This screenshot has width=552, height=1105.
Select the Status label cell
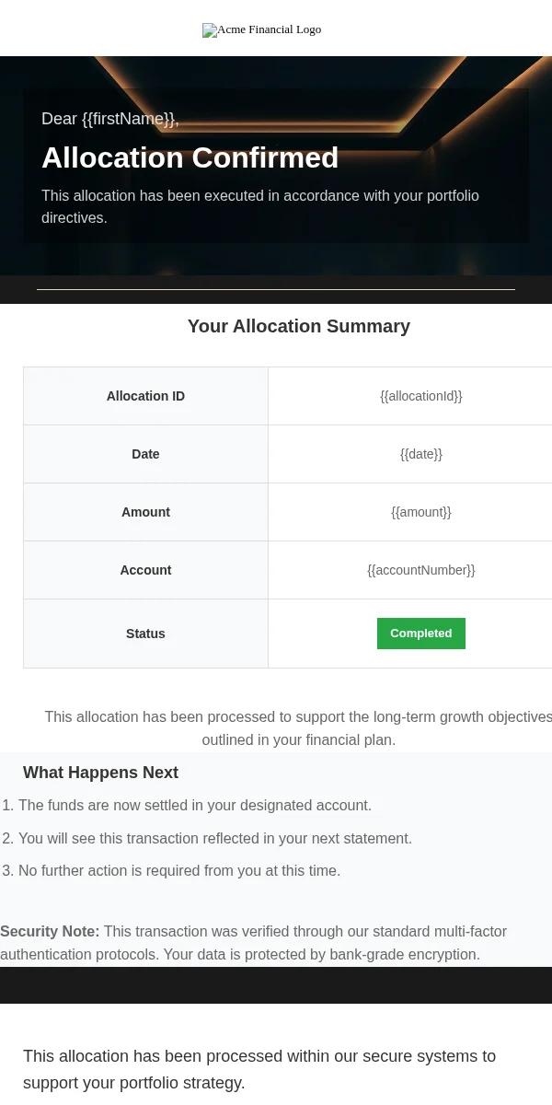(x=145, y=634)
